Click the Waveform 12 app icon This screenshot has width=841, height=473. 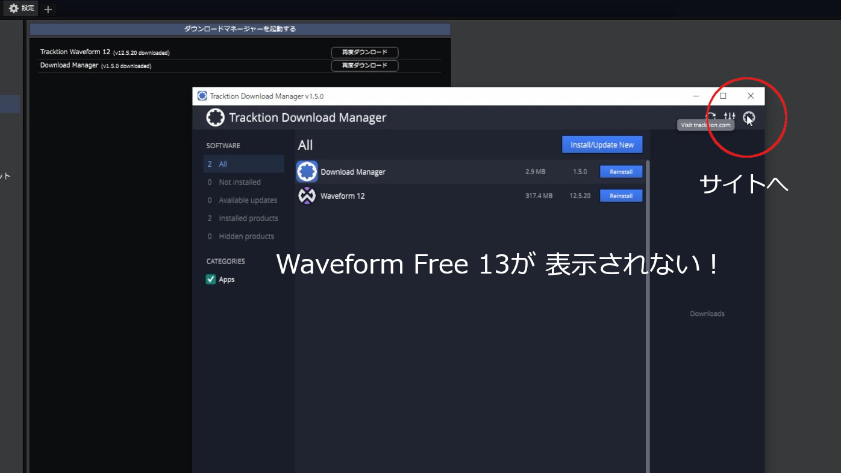point(307,195)
